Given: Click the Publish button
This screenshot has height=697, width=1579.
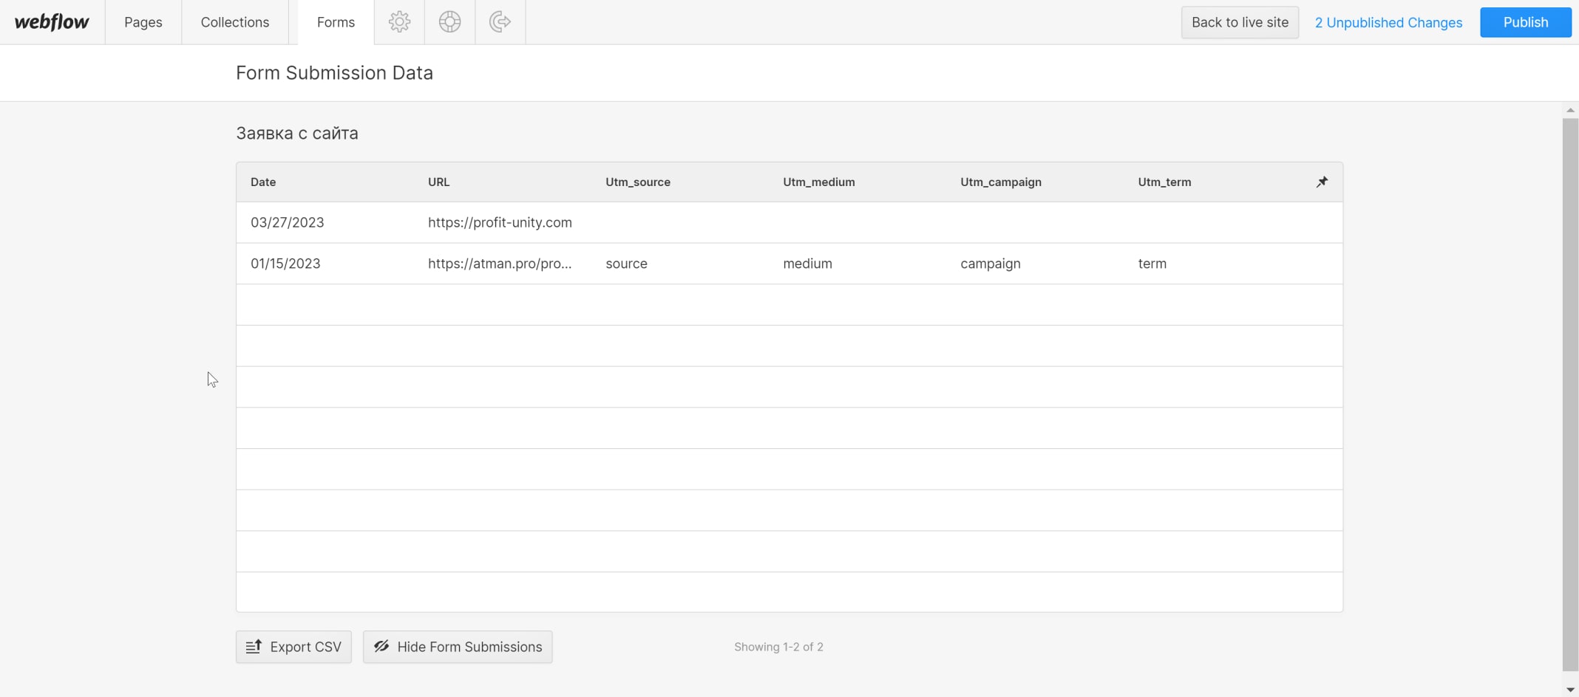Looking at the screenshot, I should click(x=1526, y=22).
